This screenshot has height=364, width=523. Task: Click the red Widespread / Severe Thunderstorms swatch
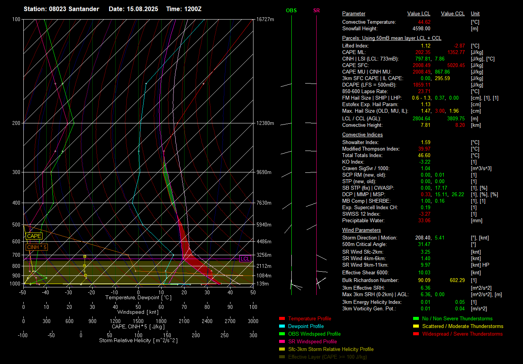[x=416, y=334]
